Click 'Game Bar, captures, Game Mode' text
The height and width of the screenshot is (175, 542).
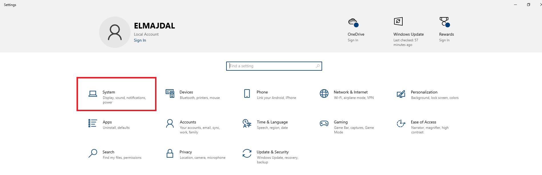(x=354, y=130)
